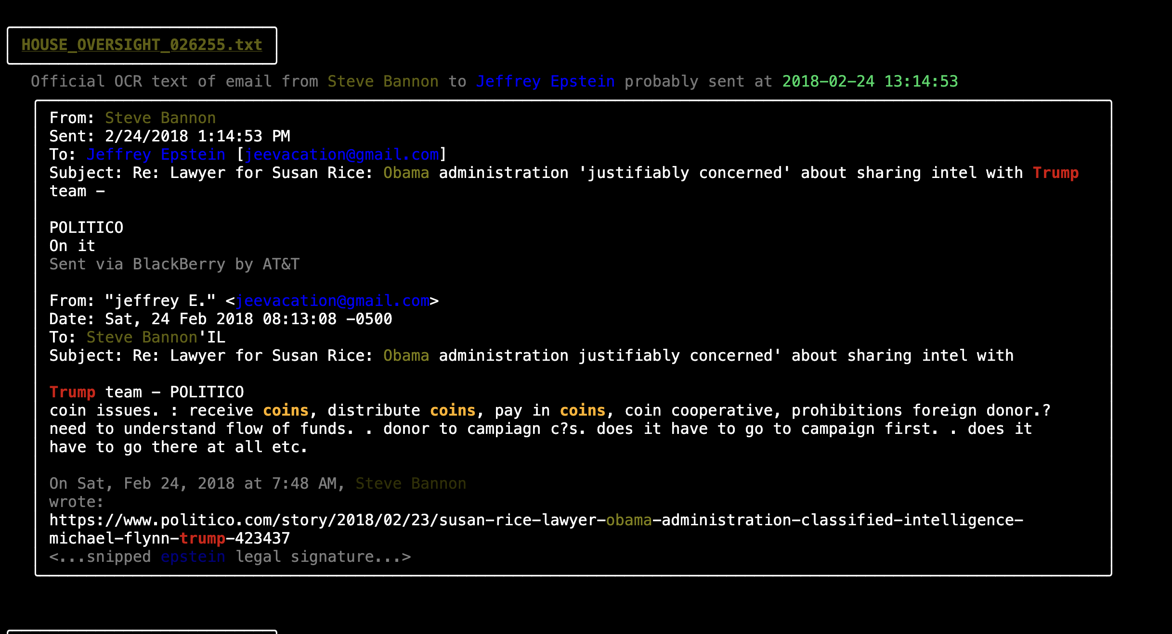
Task: Click Obama in the first Subject line
Action: (406, 173)
